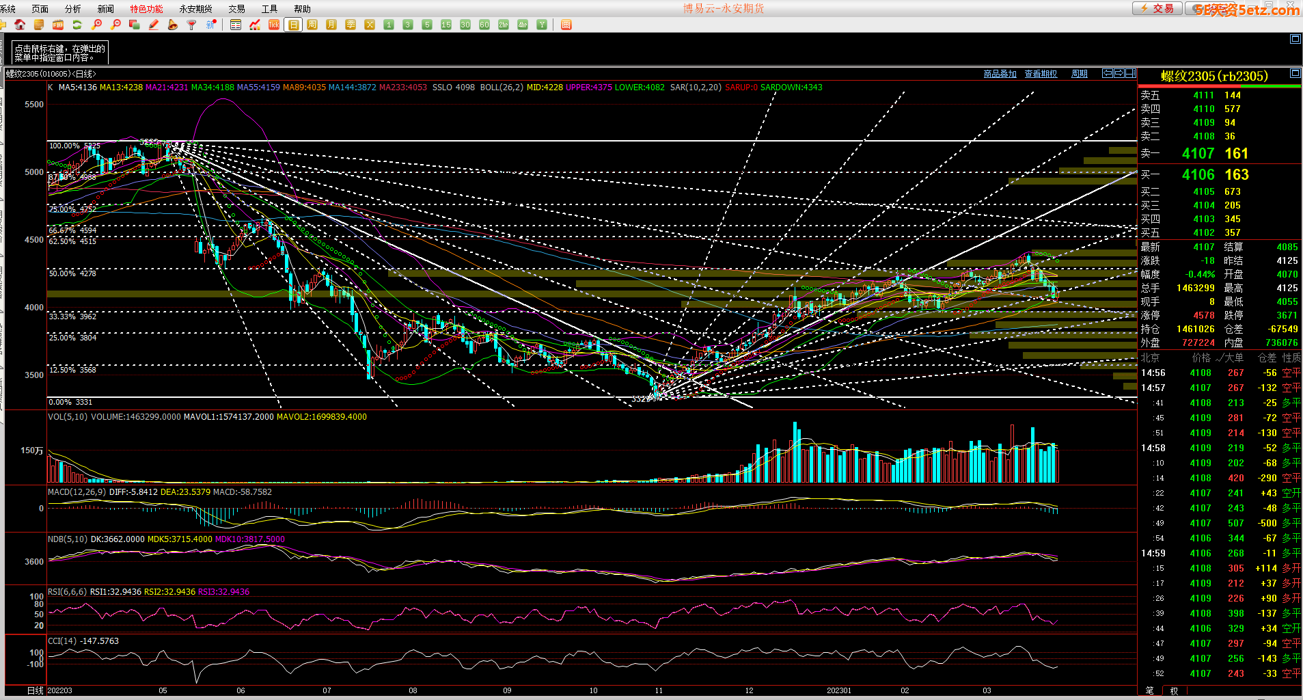The width and height of the screenshot is (1303, 700).
Task: Click the gold X custom period icon
Action: (x=370, y=25)
